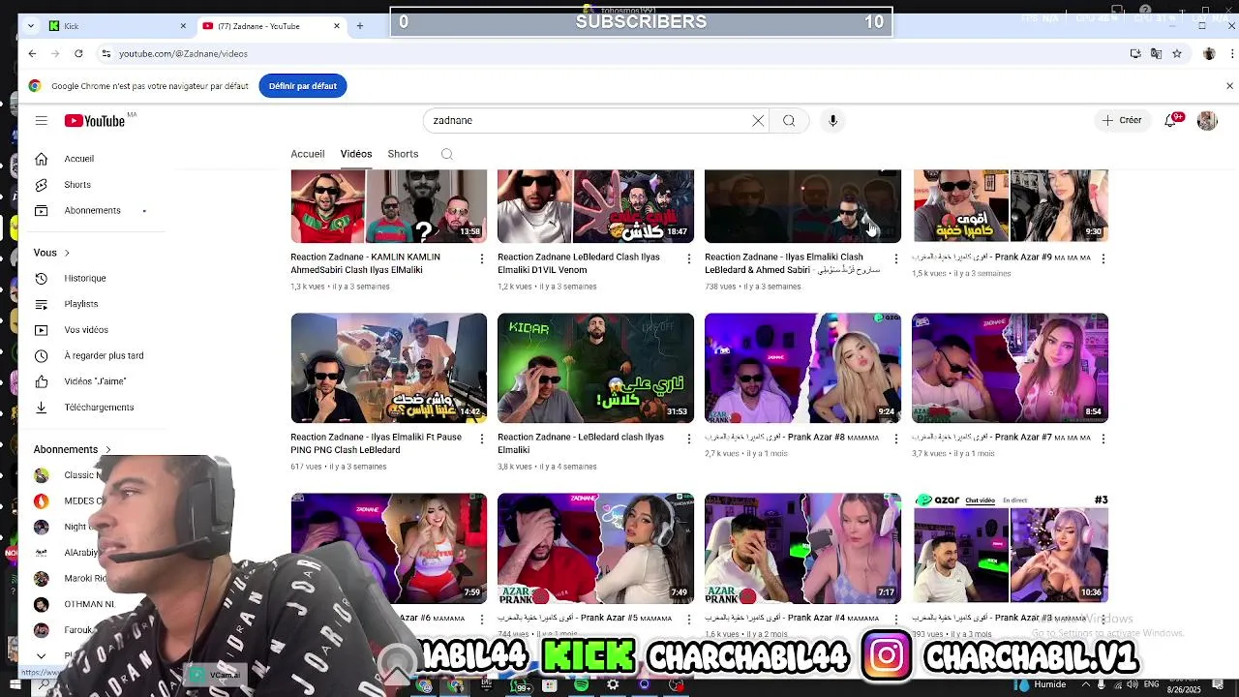This screenshot has height=697, width=1239.
Task: Go to Accueil in sidebar
Action: 79,159
